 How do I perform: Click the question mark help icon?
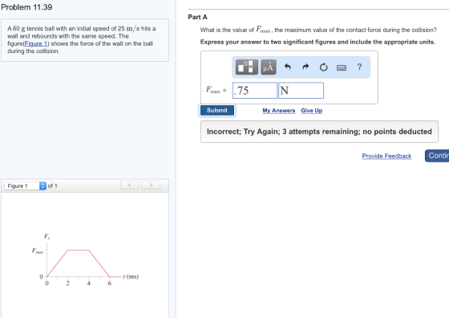[359, 67]
